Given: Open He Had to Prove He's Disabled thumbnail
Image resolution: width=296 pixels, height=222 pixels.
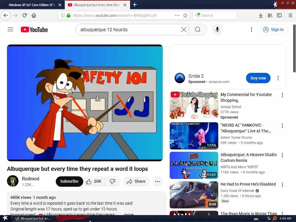Looking at the screenshot, I should point(194,195).
